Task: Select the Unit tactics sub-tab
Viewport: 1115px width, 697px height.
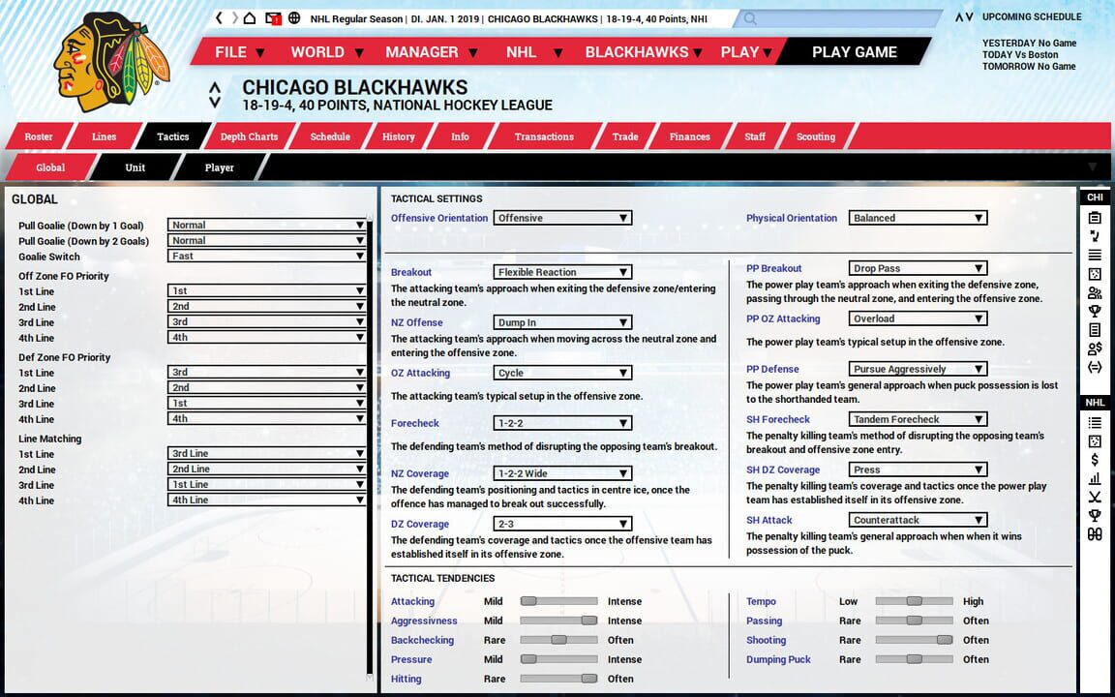Action: [x=136, y=167]
